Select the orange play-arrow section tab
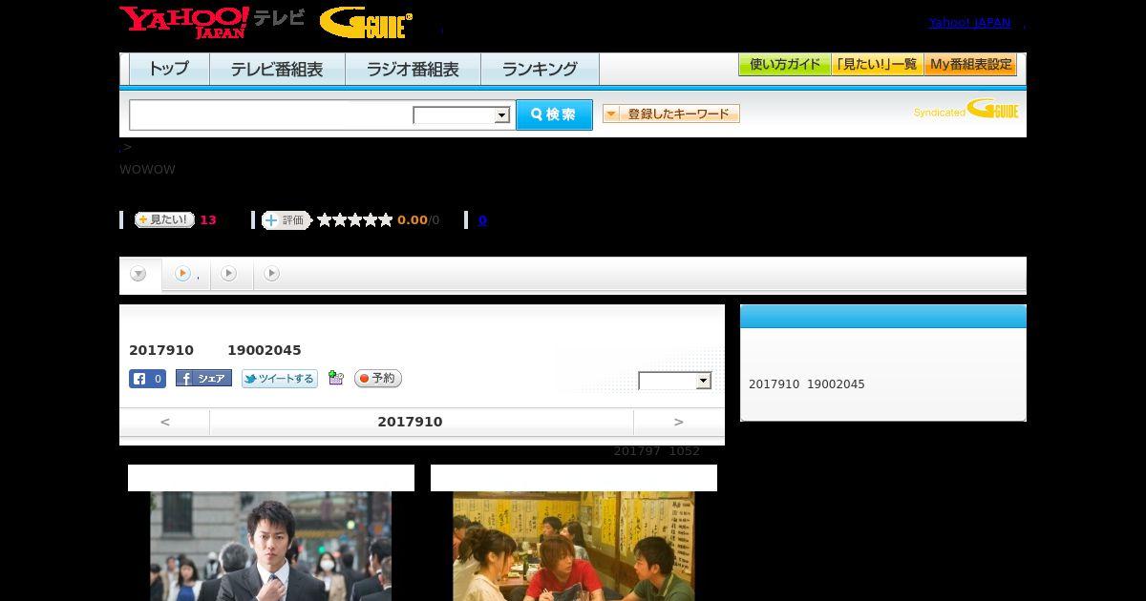The height and width of the screenshot is (601, 1146). (x=185, y=275)
